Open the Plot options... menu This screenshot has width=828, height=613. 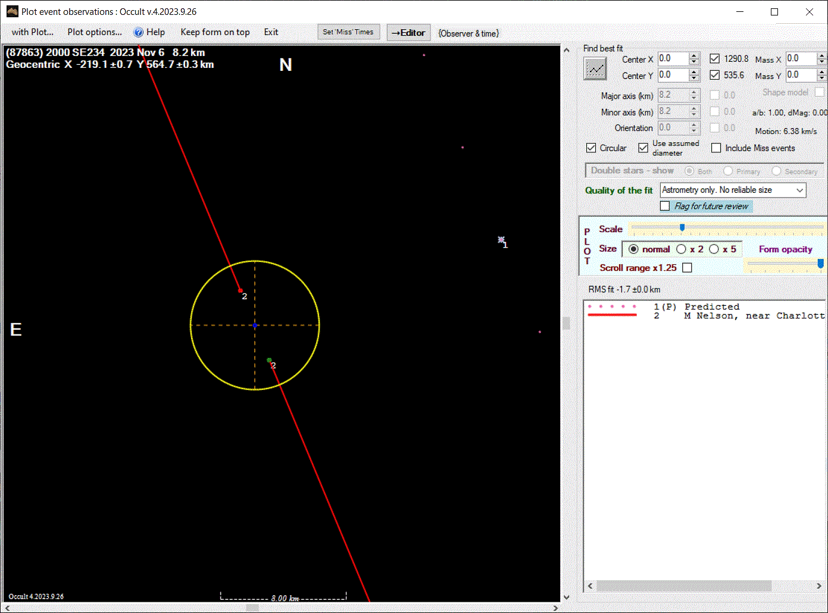[x=95, y=32]
